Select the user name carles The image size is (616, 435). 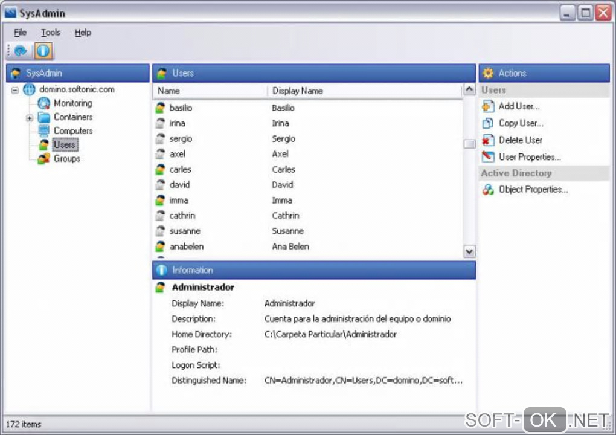coord(181,169)
